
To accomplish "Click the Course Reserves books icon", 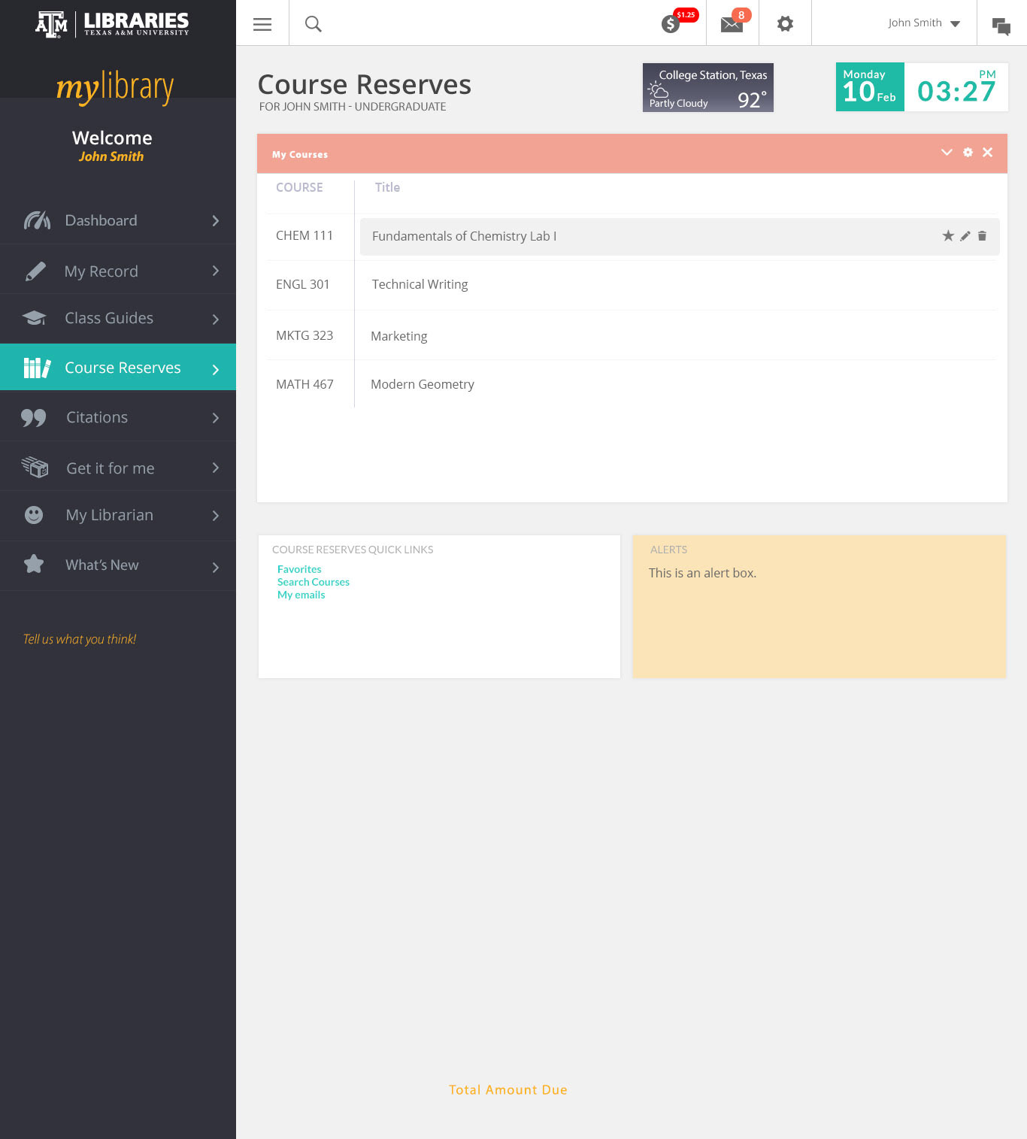I will pos(37,368).
